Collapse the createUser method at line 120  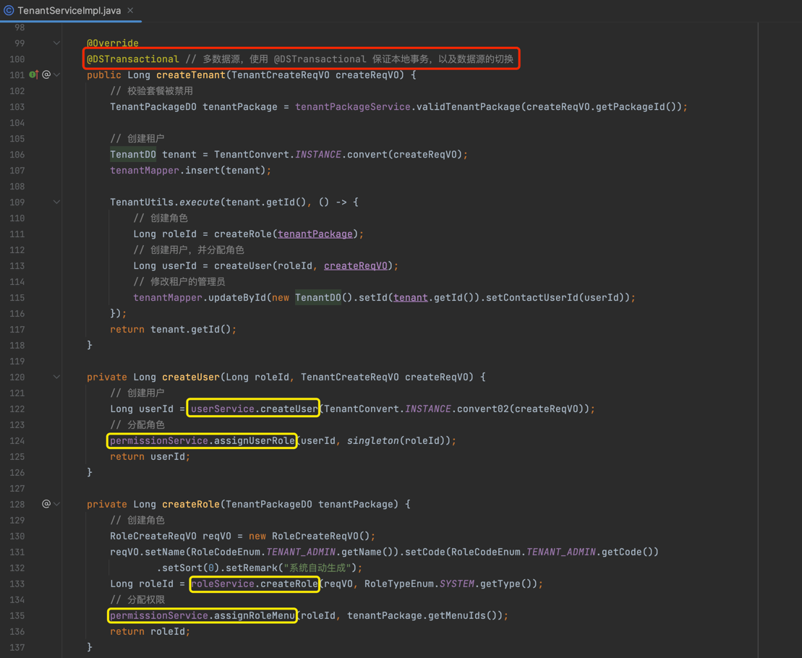(x=56, y=377)
